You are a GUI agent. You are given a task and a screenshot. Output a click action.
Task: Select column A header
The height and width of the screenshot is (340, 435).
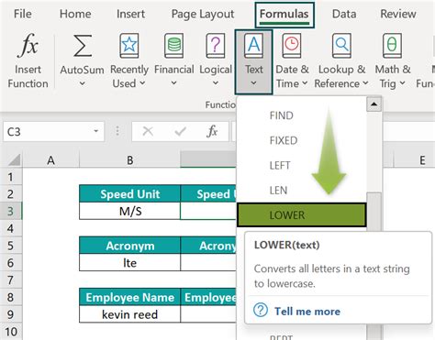(50, 160)
